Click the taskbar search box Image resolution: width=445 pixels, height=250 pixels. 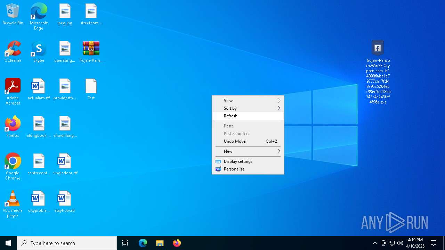(67, 243)
